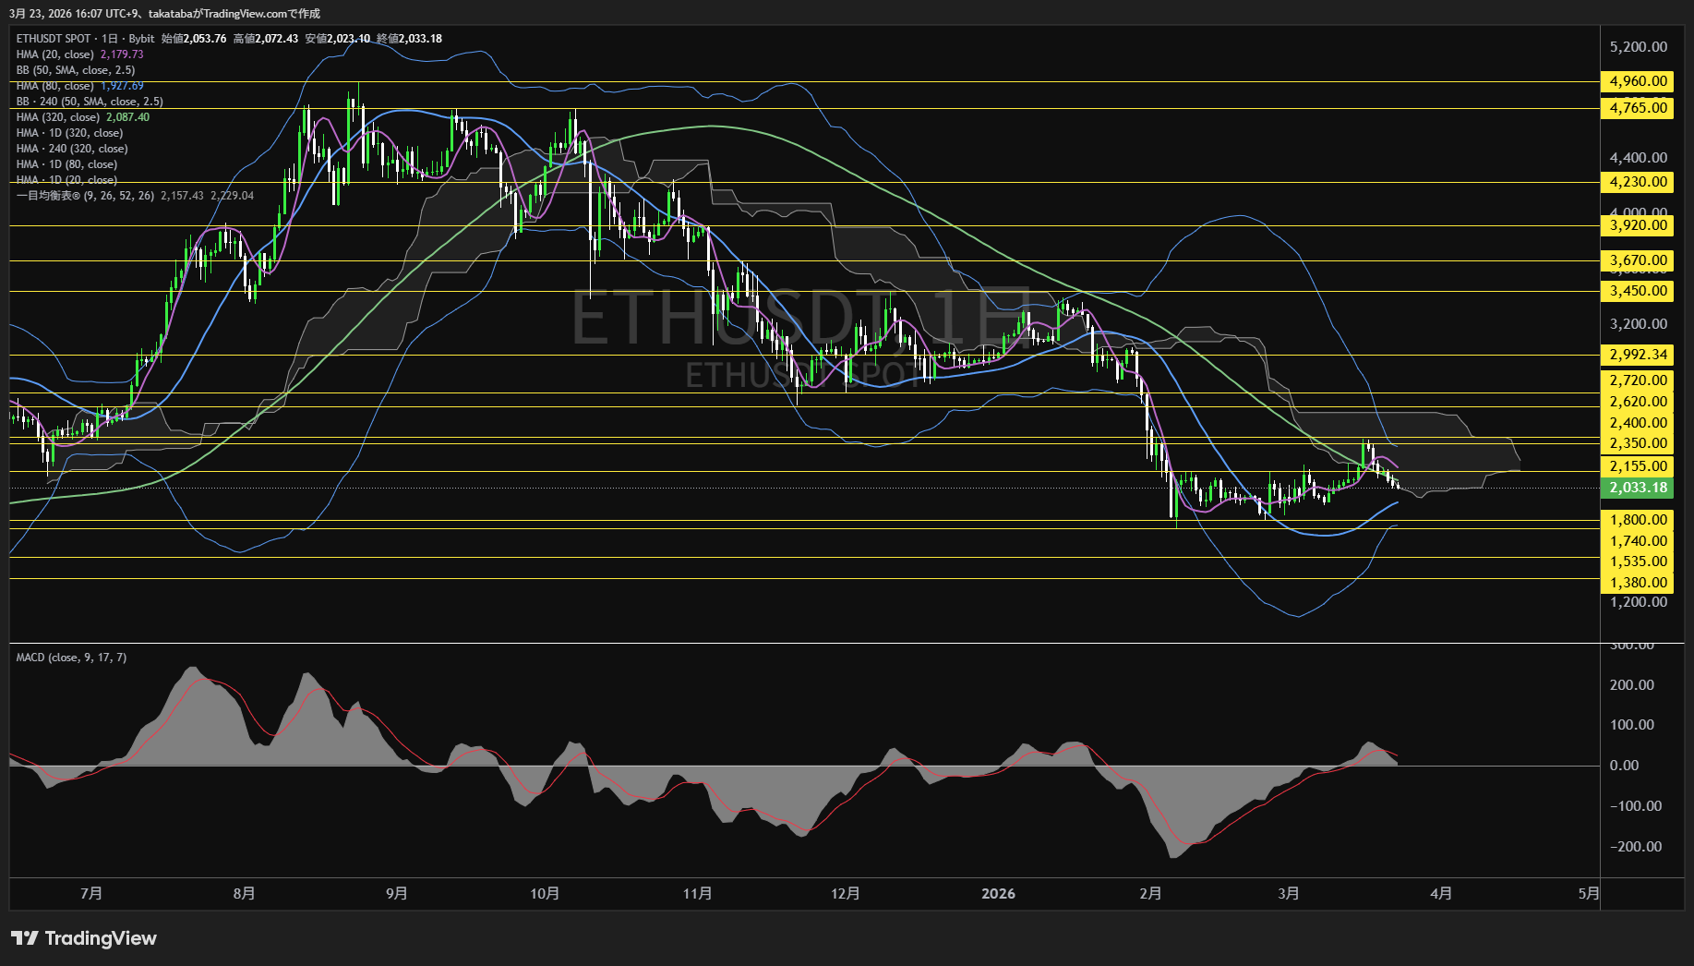Click the 2,992.34 price level label
1694x966 pixels.
[1638, 355]
